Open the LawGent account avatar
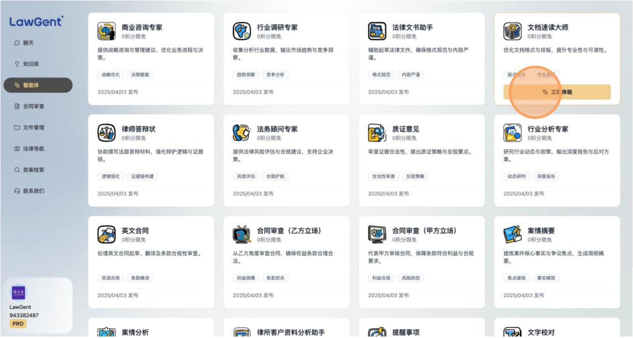The height and width of the screenshot is (338, 633). 19,292
